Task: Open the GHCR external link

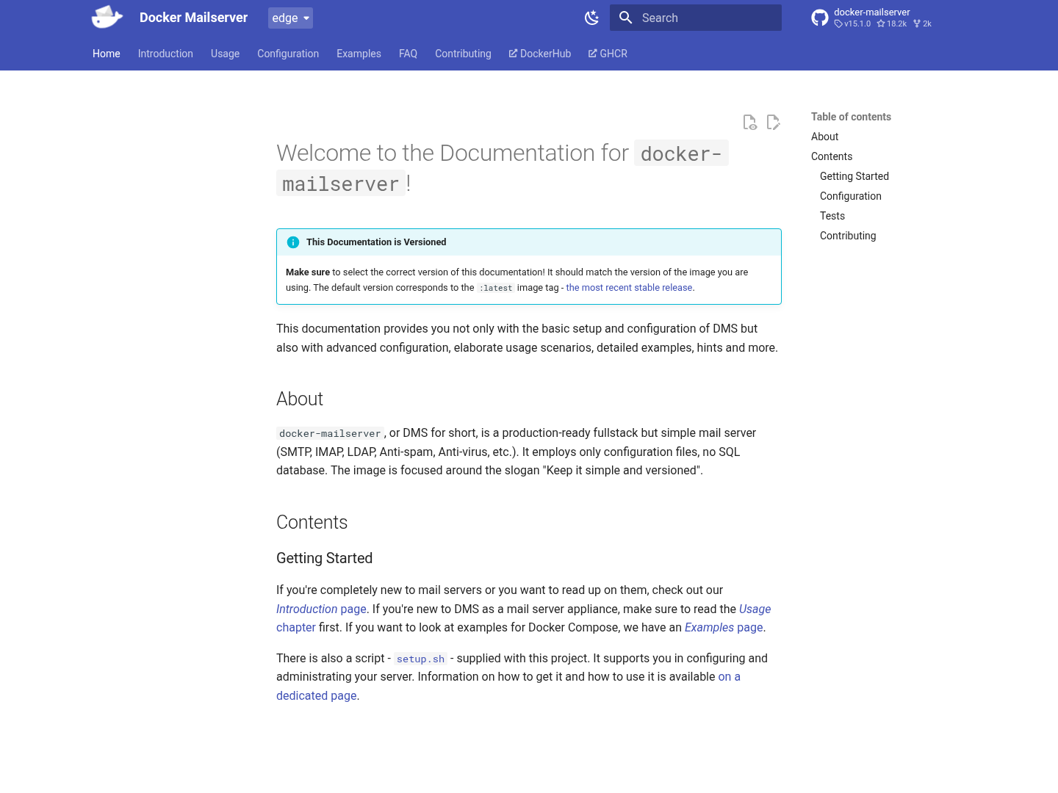Action: click(x=608, y=54)
